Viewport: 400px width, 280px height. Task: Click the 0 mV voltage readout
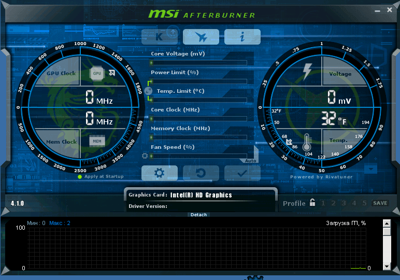tap(339, 97)
